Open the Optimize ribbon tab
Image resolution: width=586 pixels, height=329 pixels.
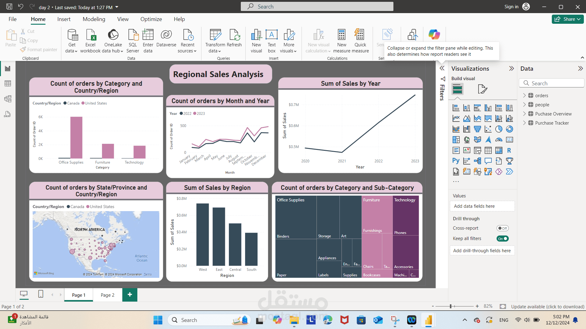151,19
